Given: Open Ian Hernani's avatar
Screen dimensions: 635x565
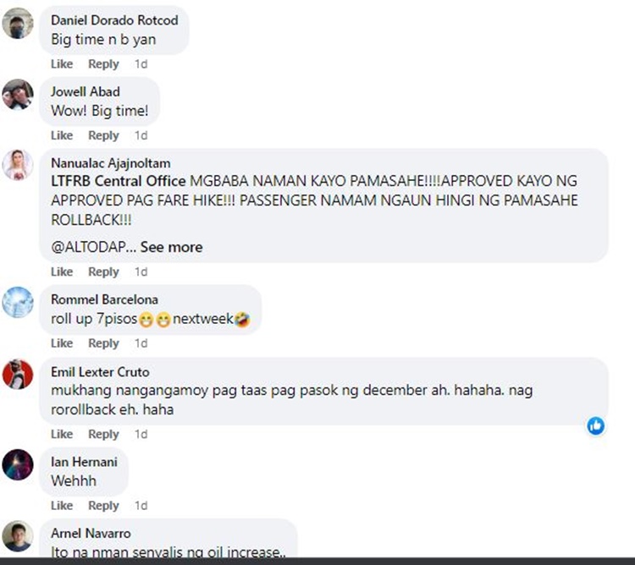Looking at the screenshot, I should pos(18,464).
